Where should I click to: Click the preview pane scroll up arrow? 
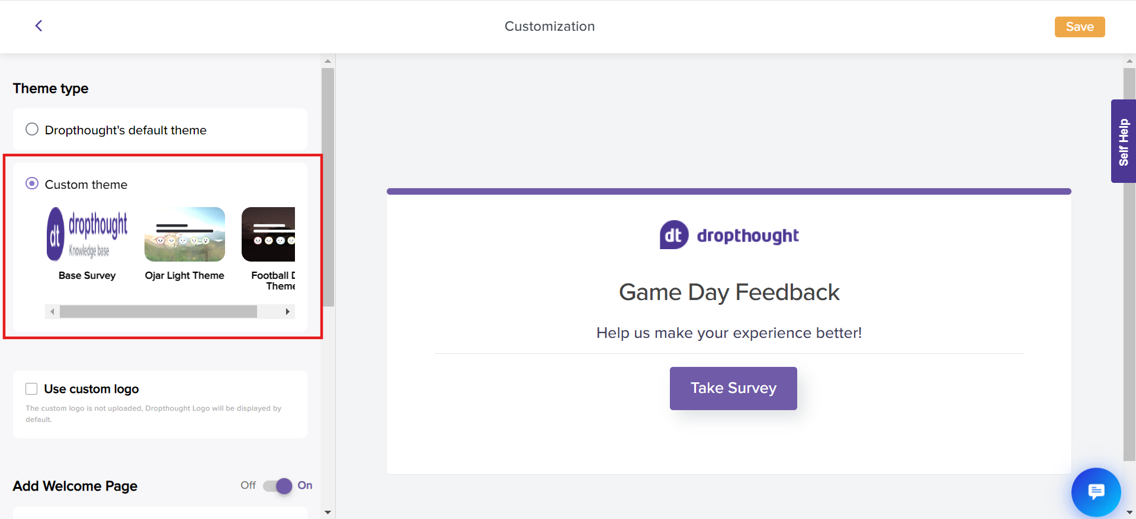[1129, 61]
